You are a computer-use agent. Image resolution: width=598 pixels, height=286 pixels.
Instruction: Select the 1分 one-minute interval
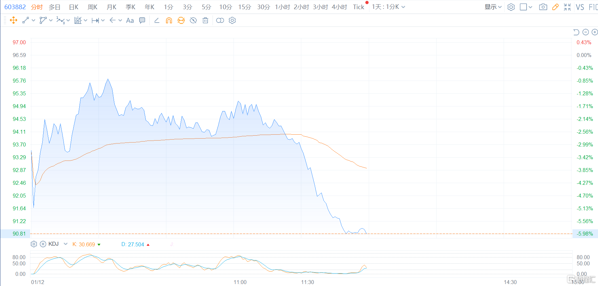point(169,7)
